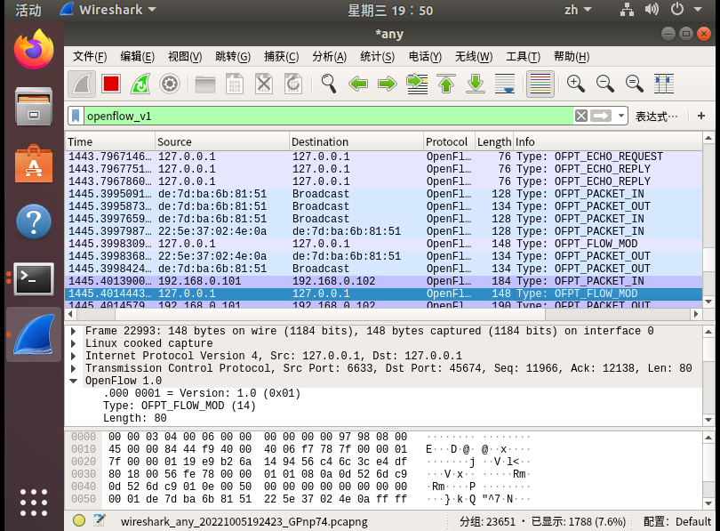This screenshot has height=531, width=720.
Task: Open a capture file folder icon
Action: coord(205,84)
